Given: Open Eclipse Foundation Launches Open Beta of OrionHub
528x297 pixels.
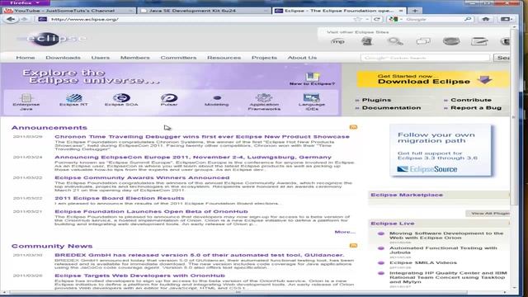Looking at the screenshot, I should pos(151,211).
